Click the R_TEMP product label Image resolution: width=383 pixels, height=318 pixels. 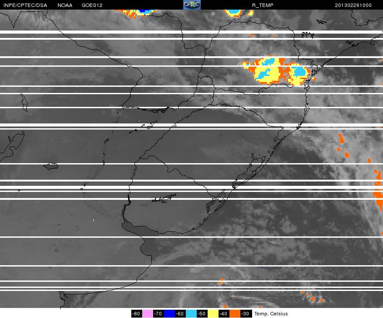click(x=263, y=5)
